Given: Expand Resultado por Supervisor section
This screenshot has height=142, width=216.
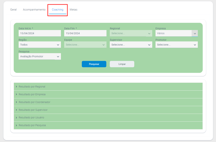Looking at the screenshot, I should point(33,110).
